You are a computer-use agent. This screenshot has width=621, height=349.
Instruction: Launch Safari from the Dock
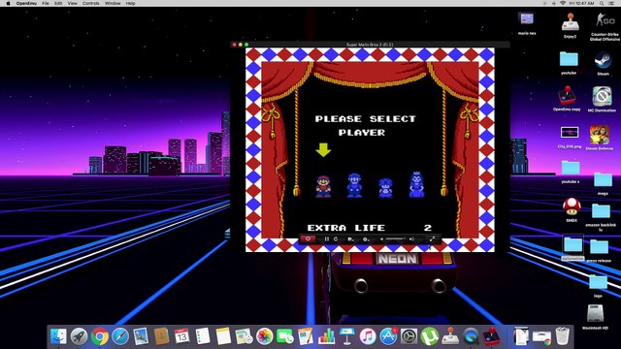[120, 336]
